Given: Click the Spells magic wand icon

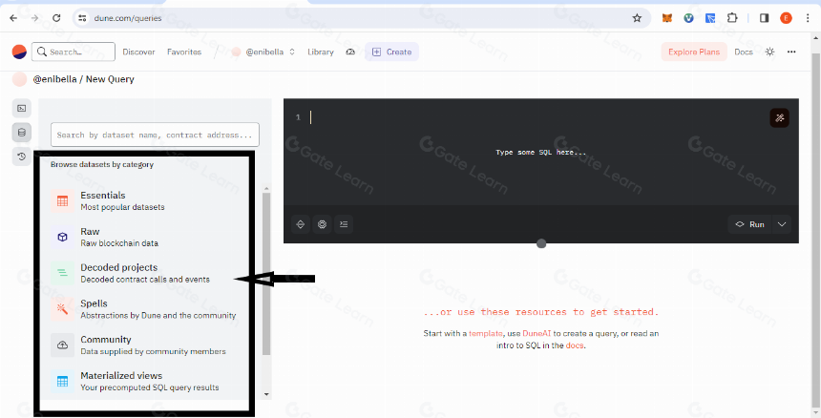Looking at the screenshot, I should coord(62,309).
